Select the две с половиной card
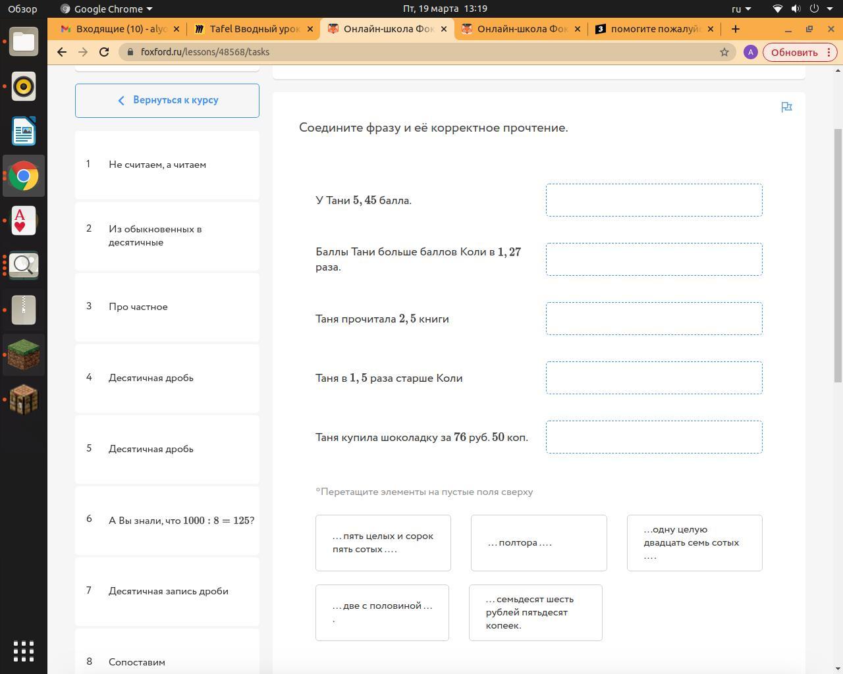This screenshot has width=843, height=674. [382, 613]
